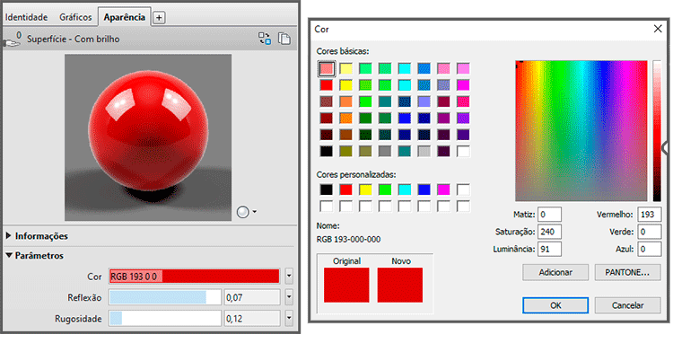This screenshot has height=352, width=673.
Task: Click the Original color preview
Action: pos(346,285)
